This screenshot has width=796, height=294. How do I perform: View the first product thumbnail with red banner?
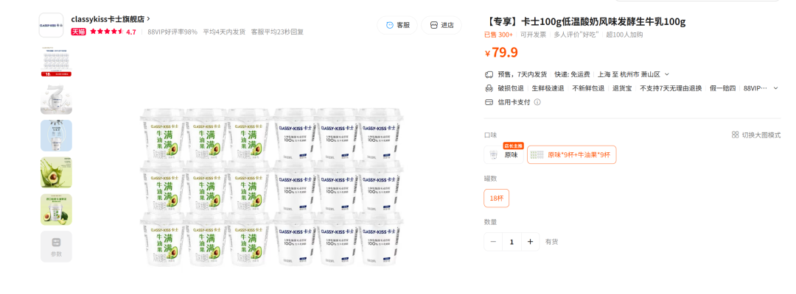[56, 61]
